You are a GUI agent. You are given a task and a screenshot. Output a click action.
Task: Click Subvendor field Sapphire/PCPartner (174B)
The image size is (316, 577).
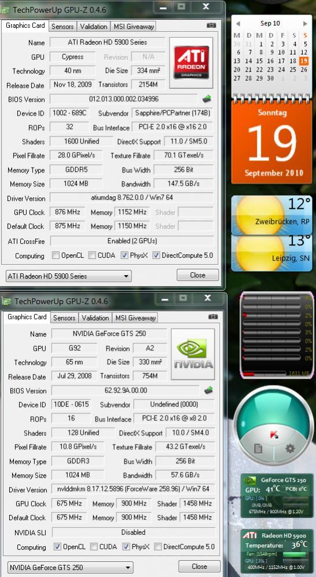pyautogui.click(x=172, y=113)
